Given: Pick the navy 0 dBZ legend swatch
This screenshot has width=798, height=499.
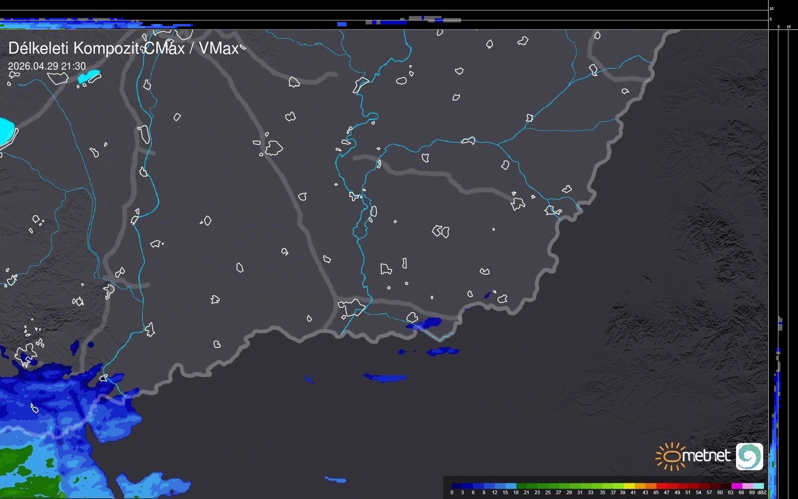Looking at the screenshot, I should [x=457, y=486].
